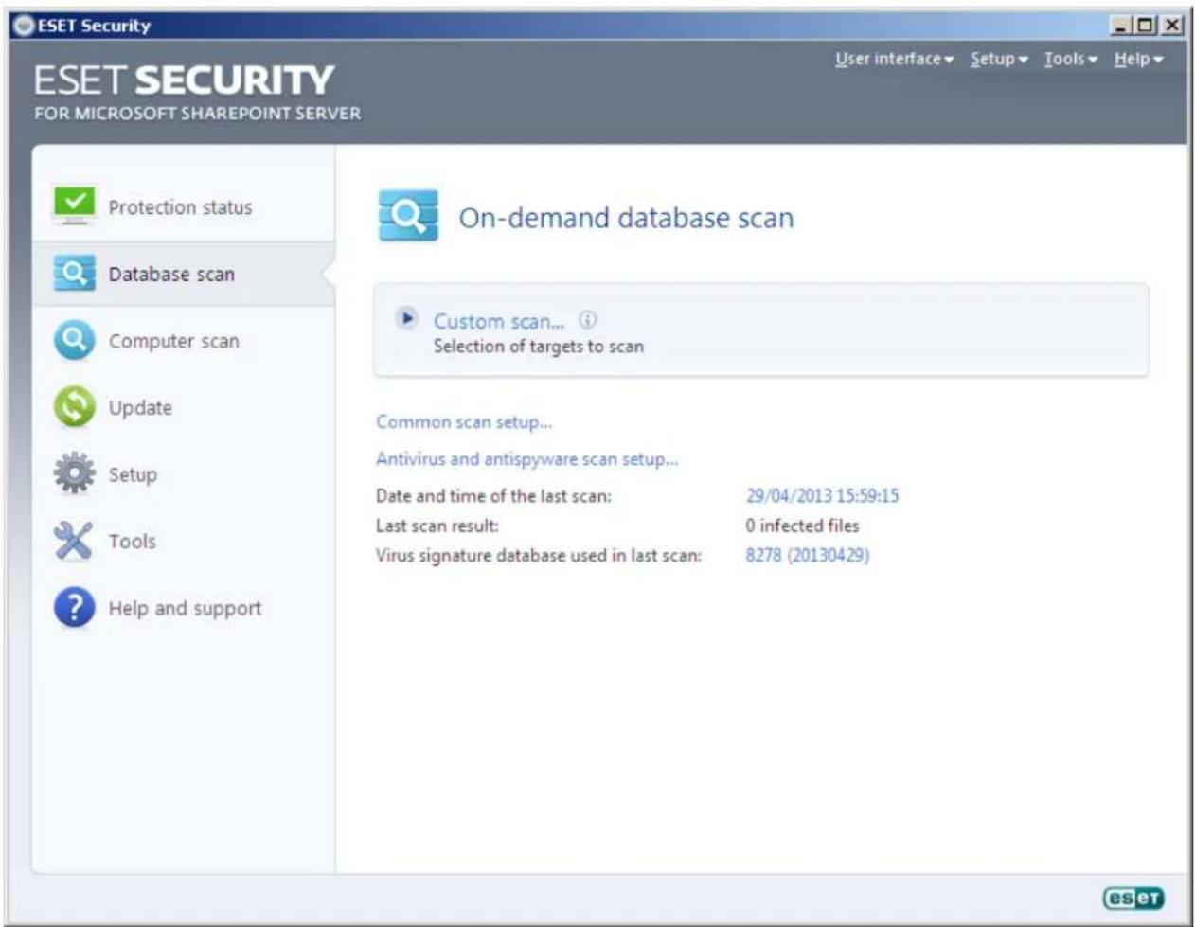Select Protection status label in sidebar

(x=180, y=207)
